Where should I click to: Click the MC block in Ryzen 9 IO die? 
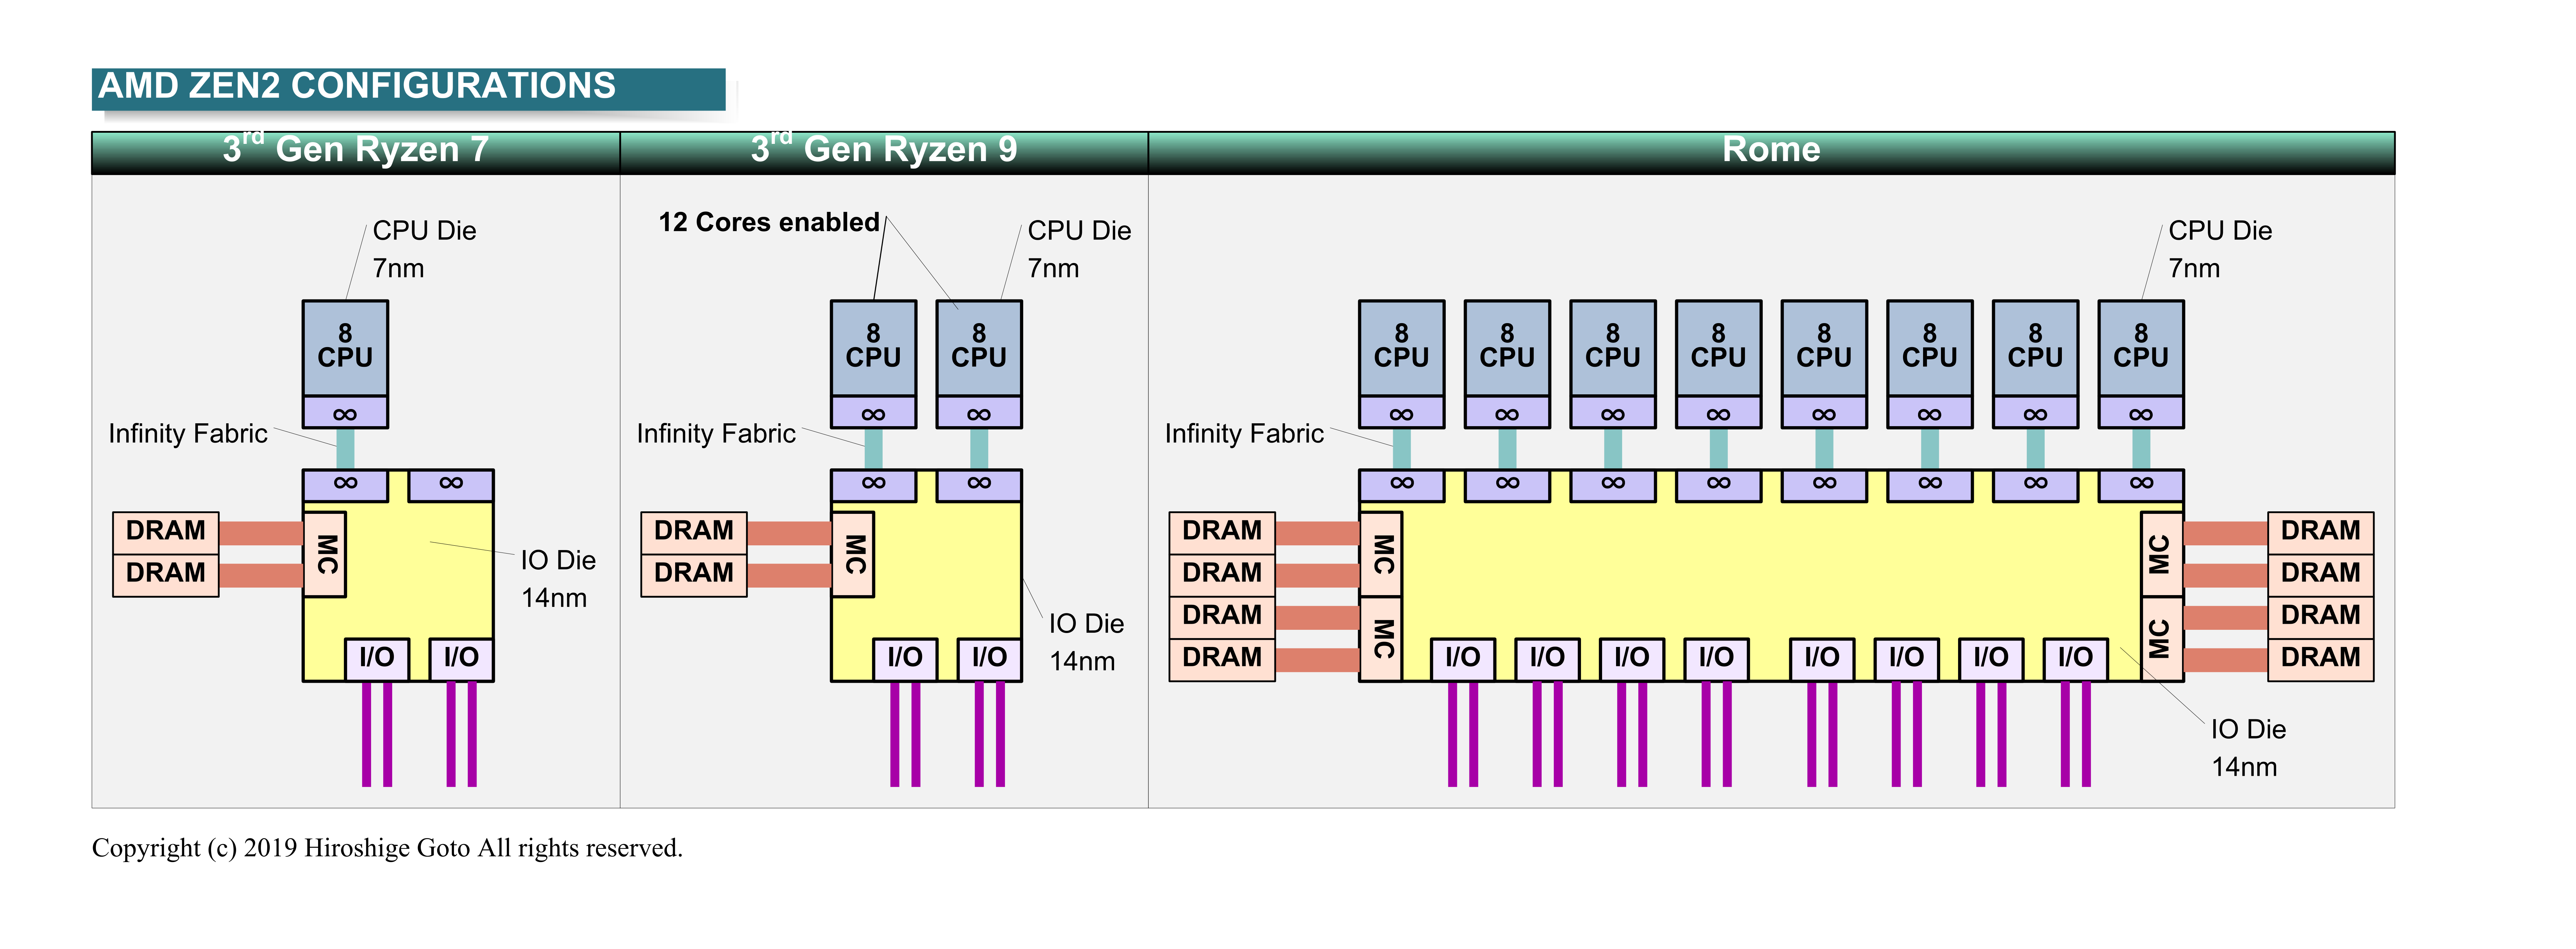(853, 554)
